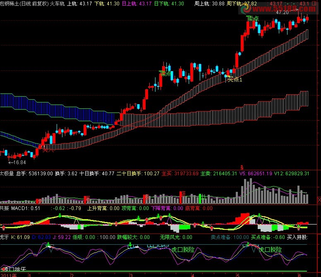Click the 卖点准备: 100.00 value
321x277 pixels.
point(230,237)
